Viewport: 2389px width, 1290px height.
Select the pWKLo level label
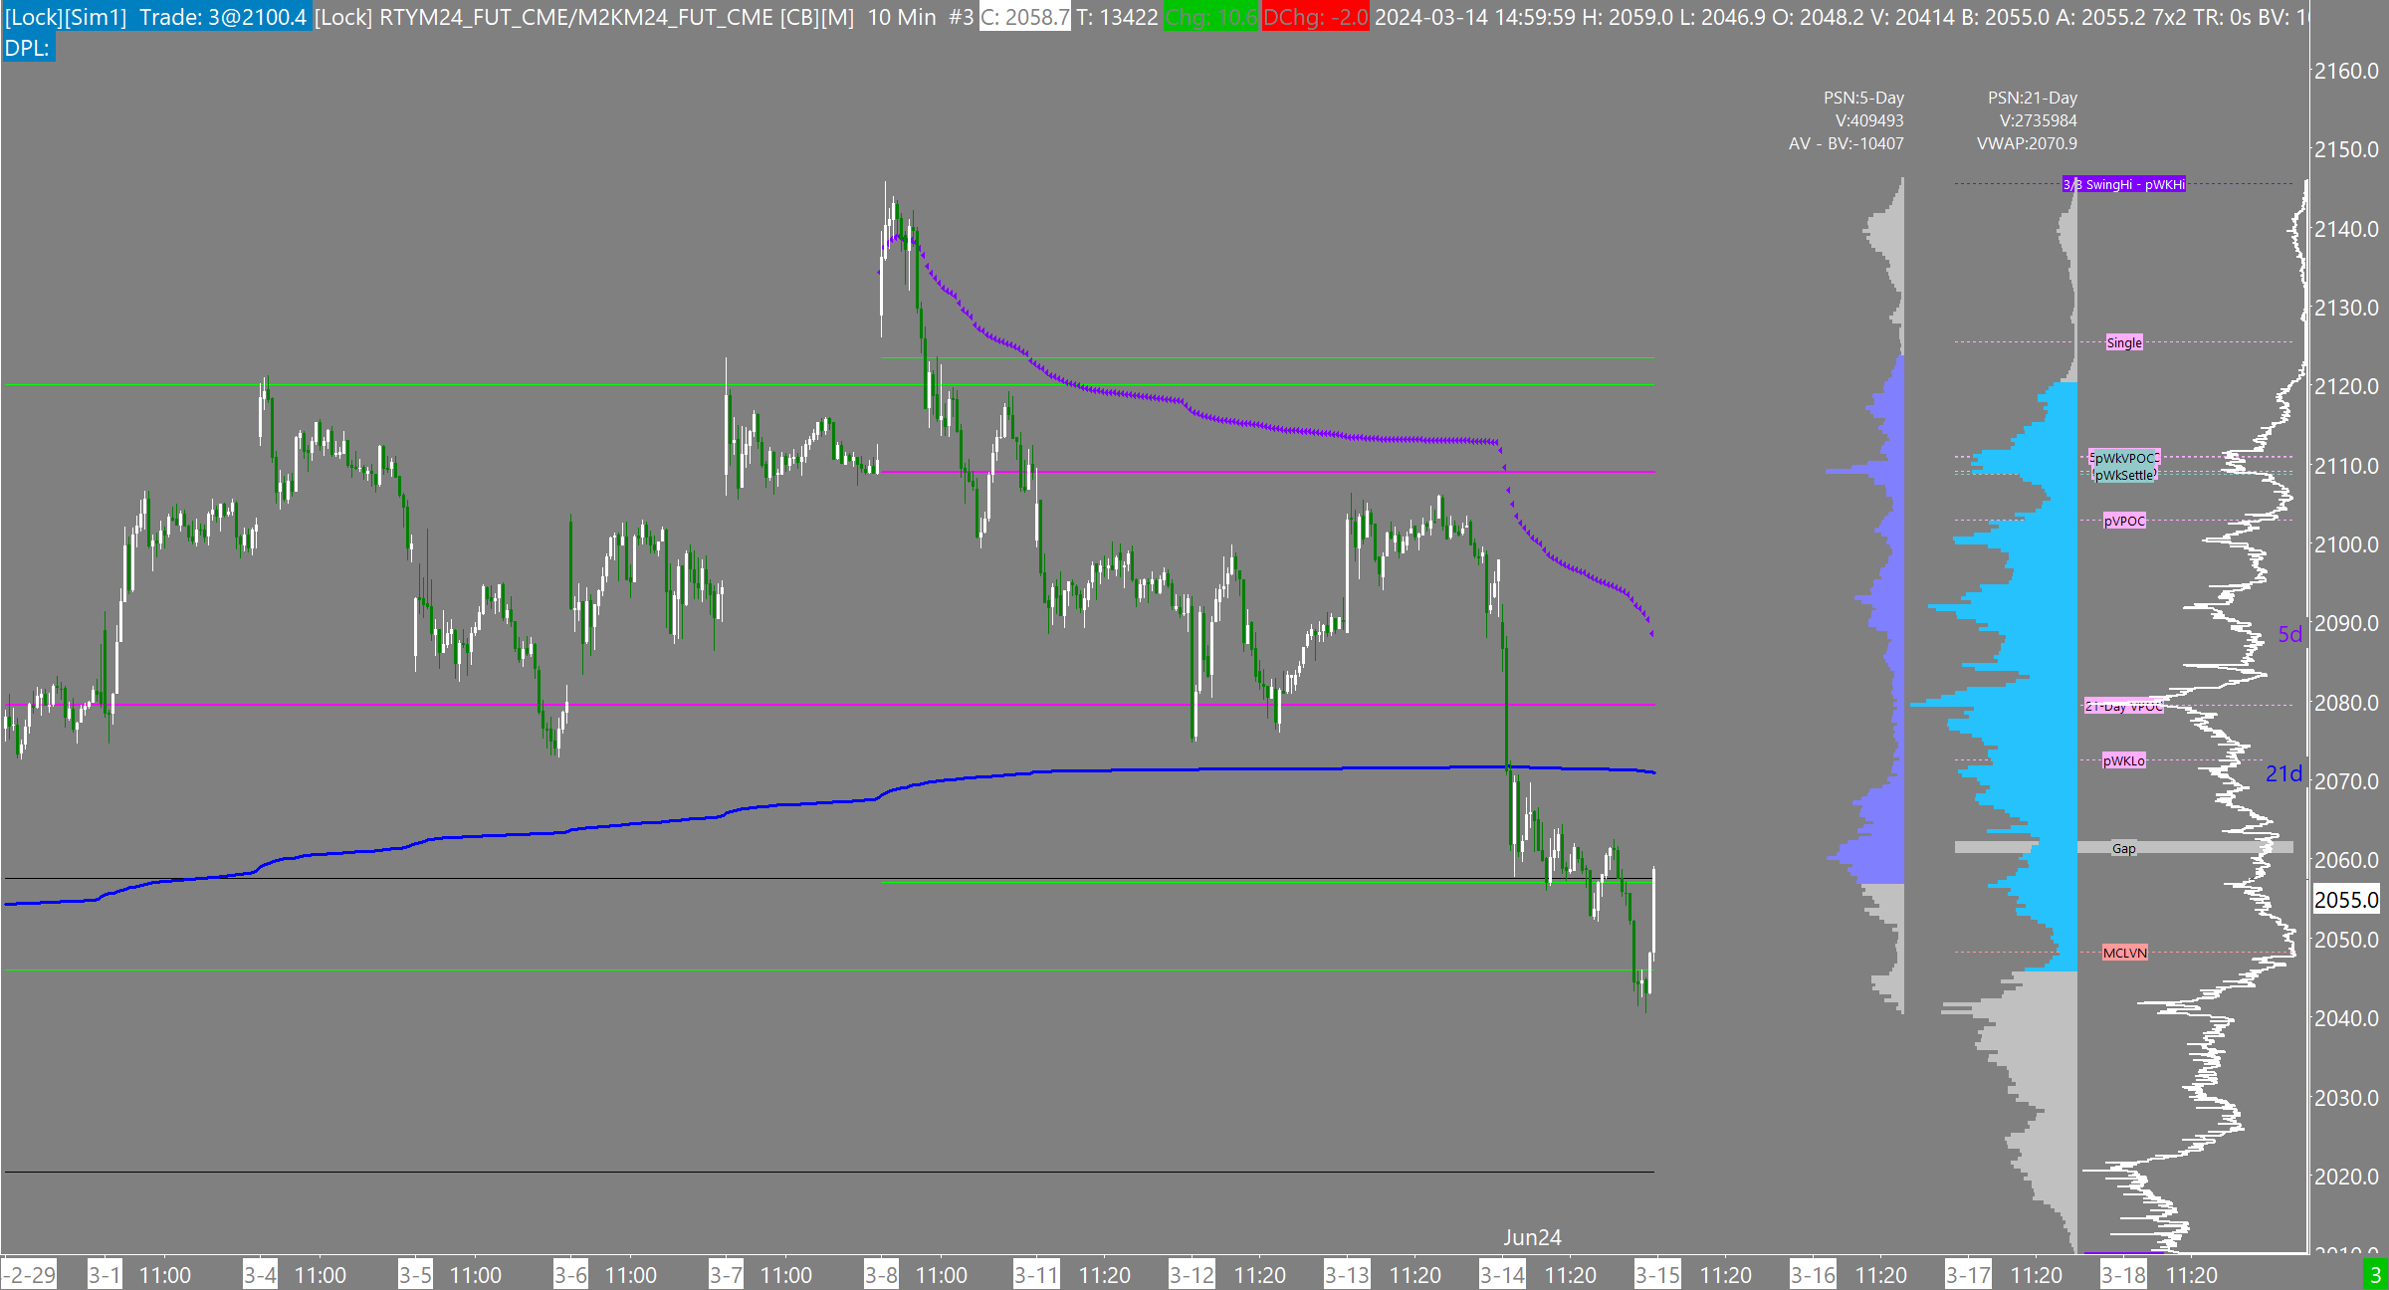[x=2123, y=760]
